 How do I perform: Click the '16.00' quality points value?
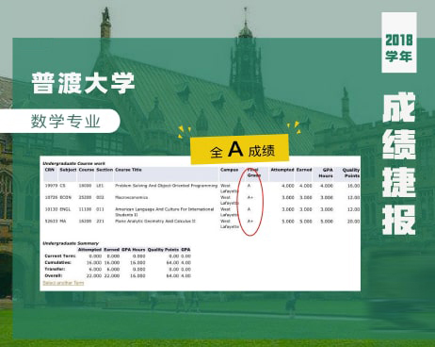[353, 186]
